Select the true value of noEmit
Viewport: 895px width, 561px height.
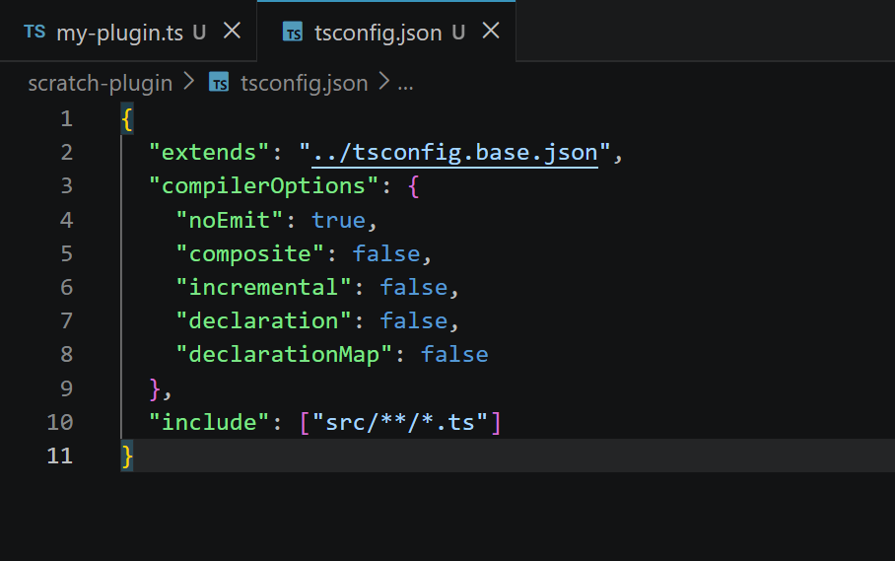tap(338, 220)
